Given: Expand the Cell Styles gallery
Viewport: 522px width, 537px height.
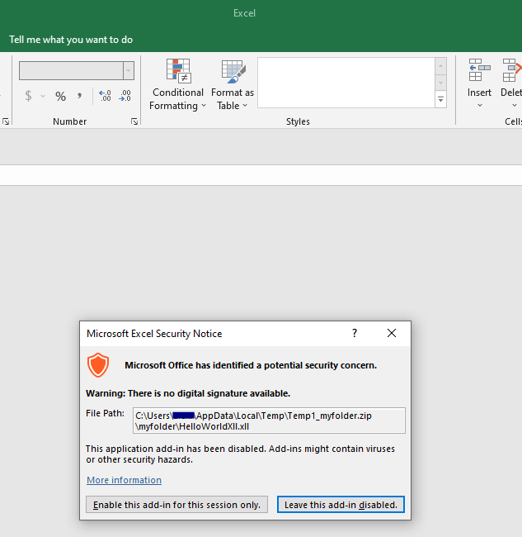Looking at the screenshot, I should pyautogui.click(x=440, y=100).
